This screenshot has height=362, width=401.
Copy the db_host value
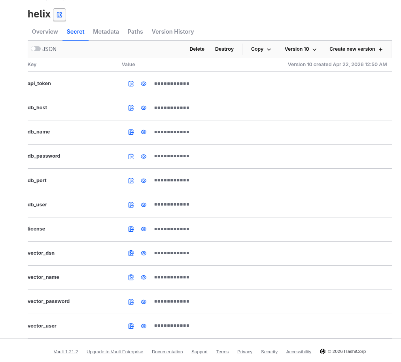coord(131,108)
